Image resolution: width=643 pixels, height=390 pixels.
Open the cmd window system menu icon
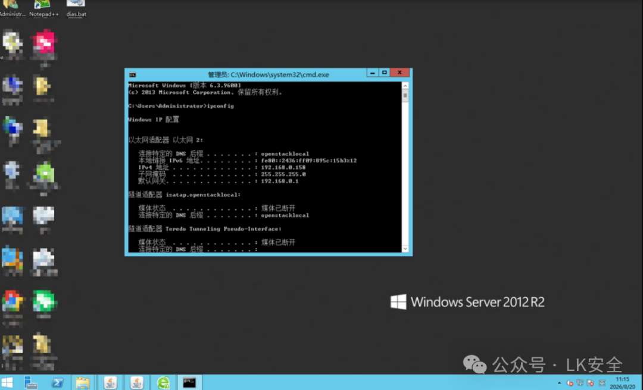pyautogui.click(x=132, y=74)
